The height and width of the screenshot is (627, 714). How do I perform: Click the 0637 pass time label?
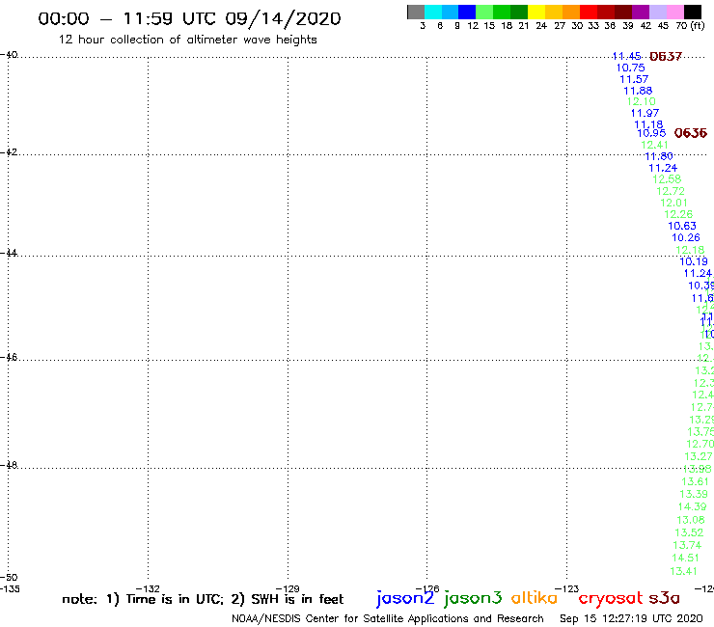(x=666, y=57)
